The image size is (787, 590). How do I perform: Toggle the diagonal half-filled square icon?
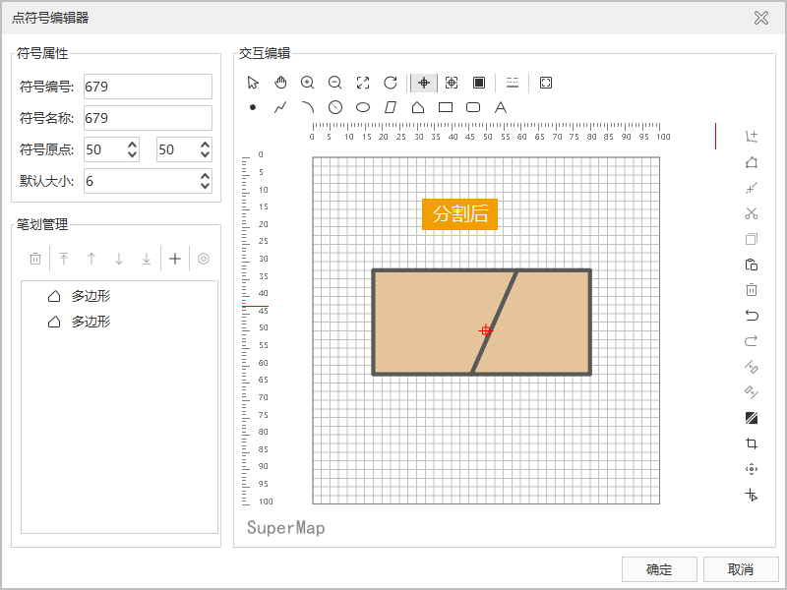click(x=752, y=418)
